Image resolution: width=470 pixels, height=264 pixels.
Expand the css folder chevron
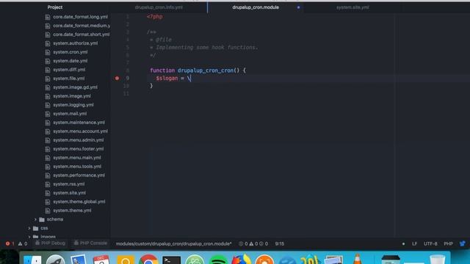pyautogui.click(x=29, y=228)
